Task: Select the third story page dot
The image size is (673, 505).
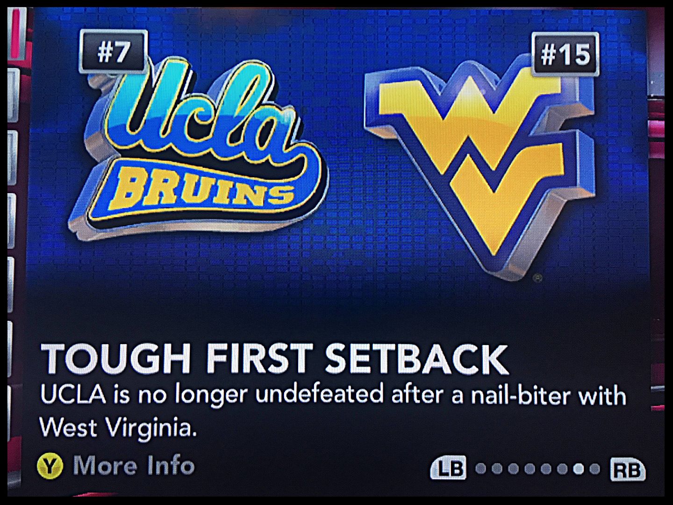Action: point(513,469)
